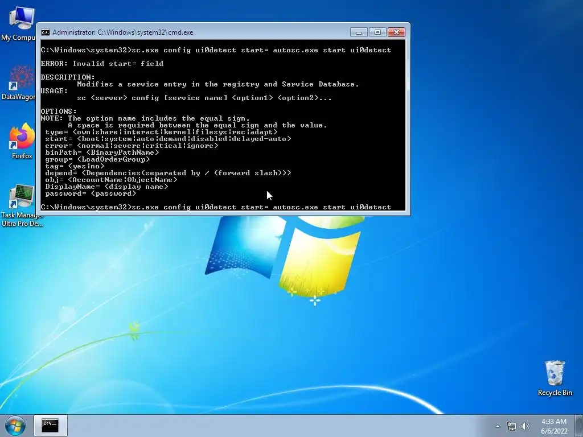
Task: Open the volume control tray icon
Action: pyautogui.click(x=525, y=426)
